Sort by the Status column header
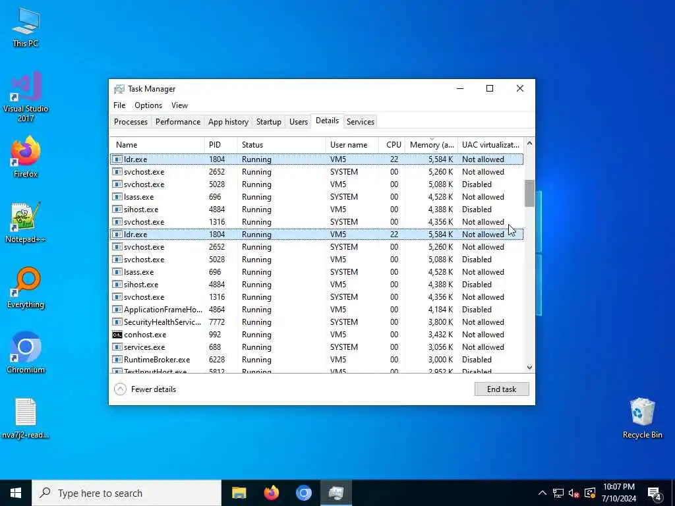 tap(281, 145)
